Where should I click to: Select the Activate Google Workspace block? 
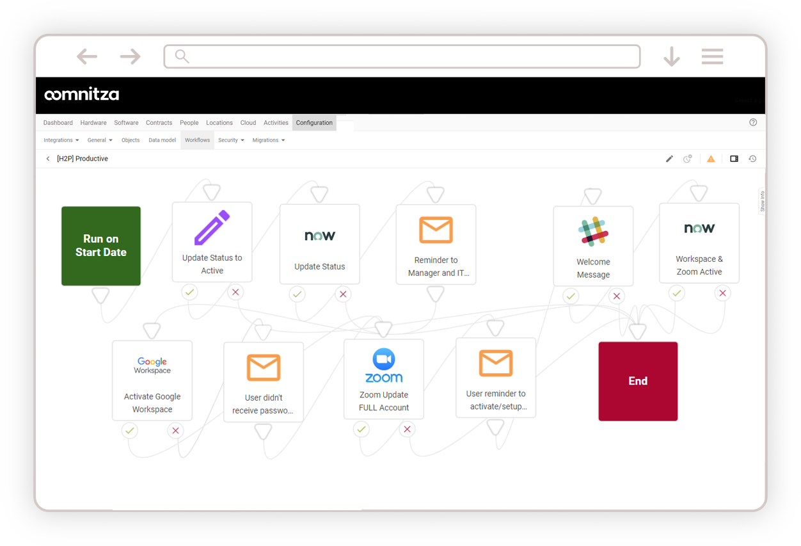[152, 380]
